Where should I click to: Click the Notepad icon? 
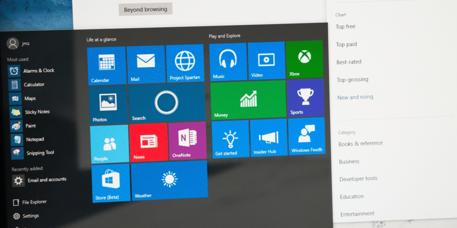(x=17, y=139)
